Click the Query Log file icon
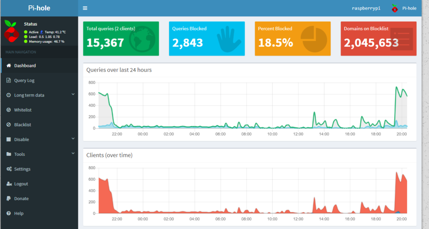 (x=9, y=80)
